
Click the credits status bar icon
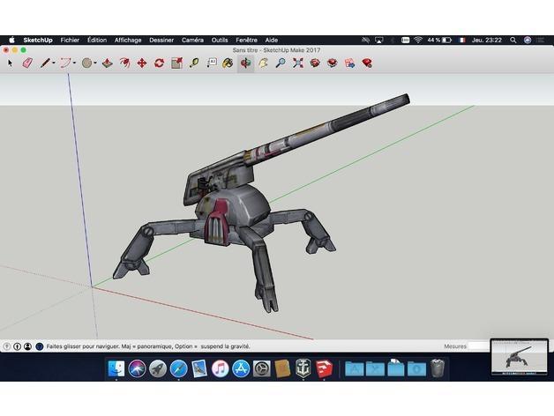pos(18,346)
